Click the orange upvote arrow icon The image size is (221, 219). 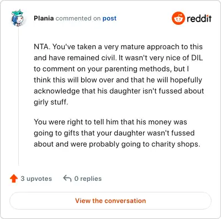coord(14,179)
